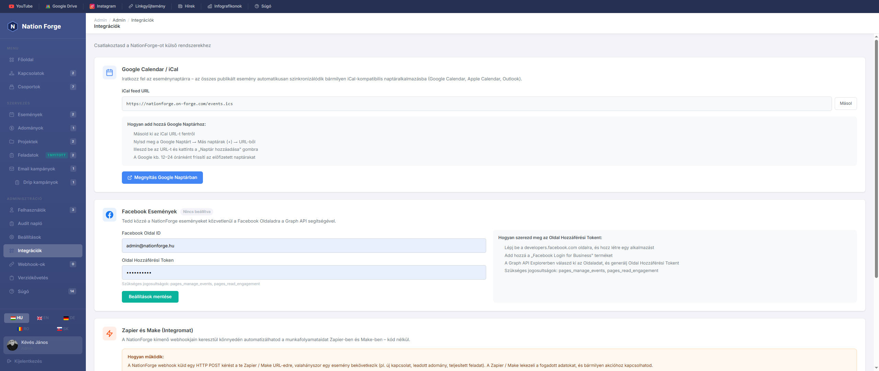Viewport: 879px width, 371px height.
Task: Switch language to SK
Action: click(62, 329)
